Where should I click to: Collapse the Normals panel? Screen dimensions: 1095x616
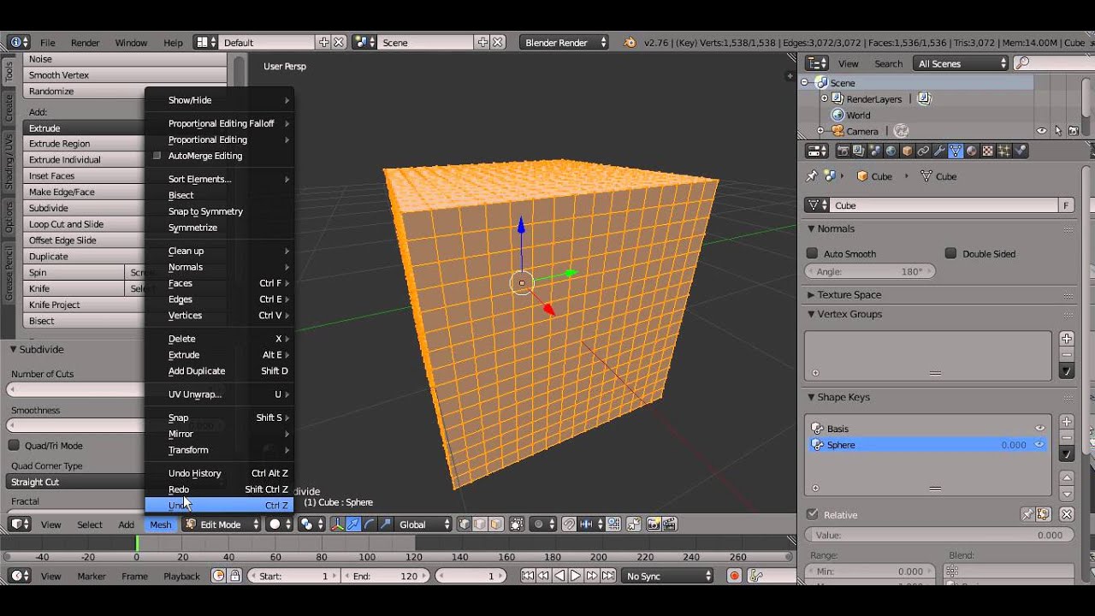pyautogui.click(x=812, y=228)
